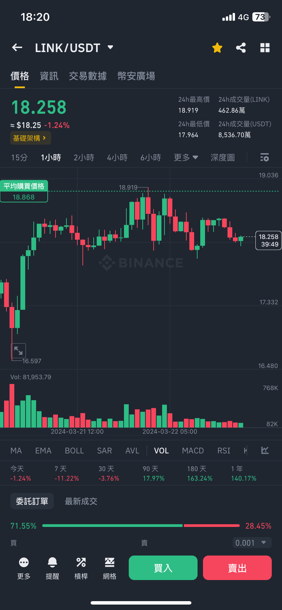Select the MACD indicator

[x=193, y=451]
